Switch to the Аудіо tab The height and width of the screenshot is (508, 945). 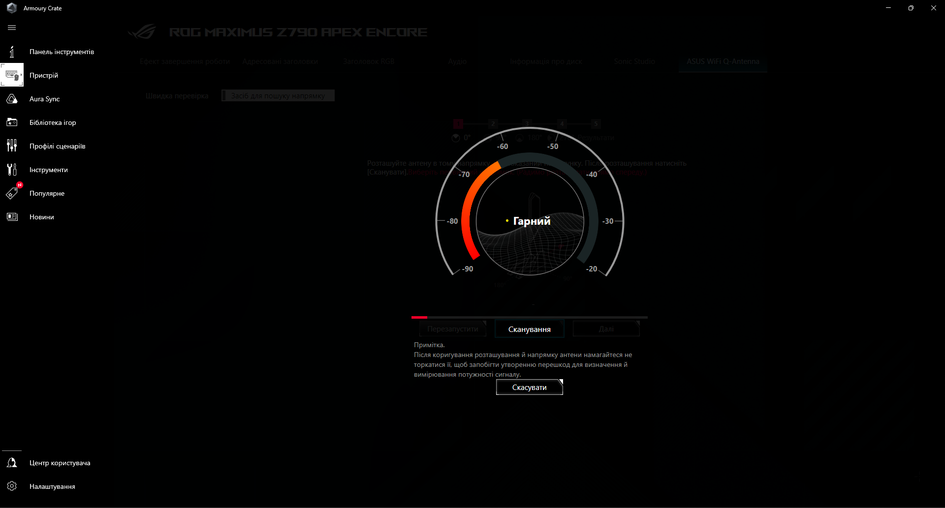[457, 61]
